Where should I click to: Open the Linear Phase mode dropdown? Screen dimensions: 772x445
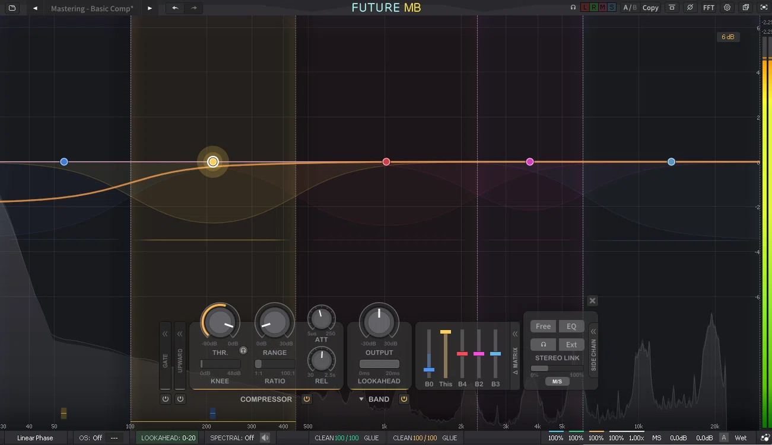coord(35,438)
